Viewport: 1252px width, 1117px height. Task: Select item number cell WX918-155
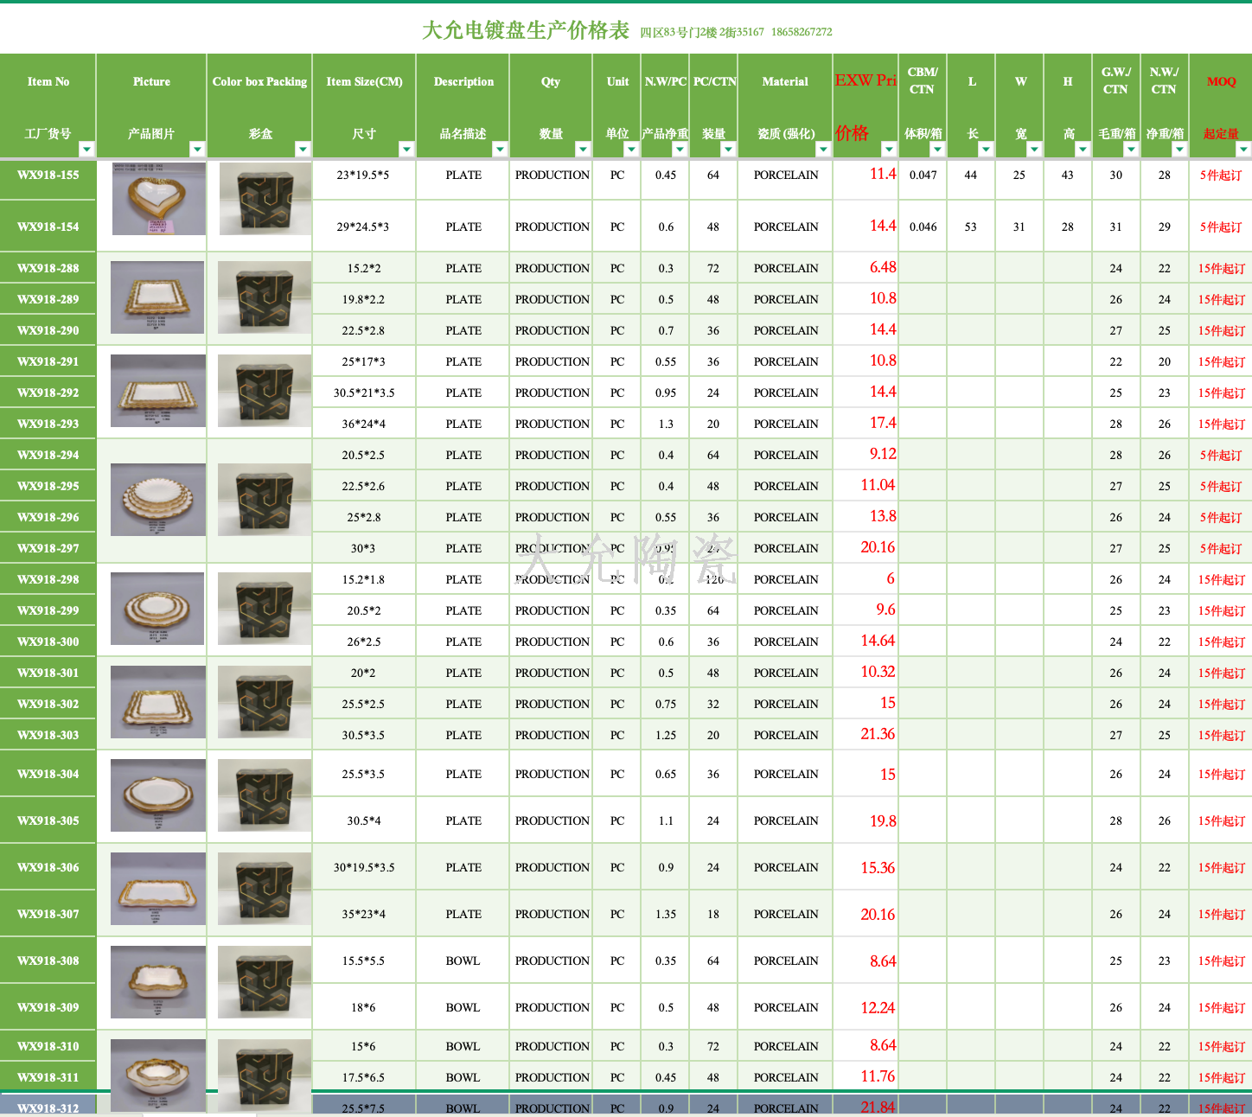[48, 176]
